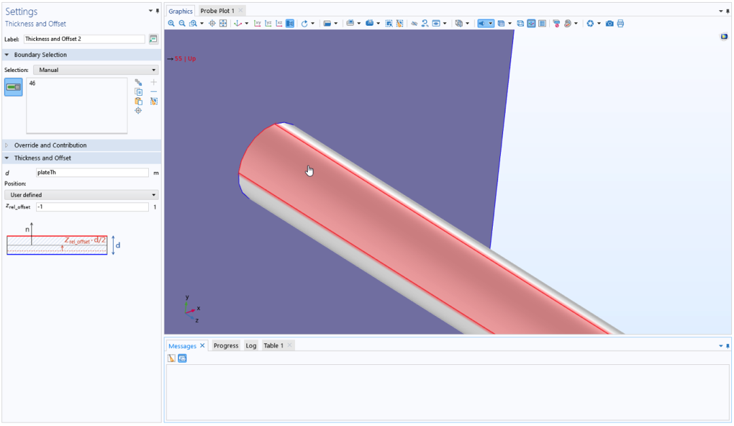
Task: Click the rotate view icon
Action: [304, 23]
